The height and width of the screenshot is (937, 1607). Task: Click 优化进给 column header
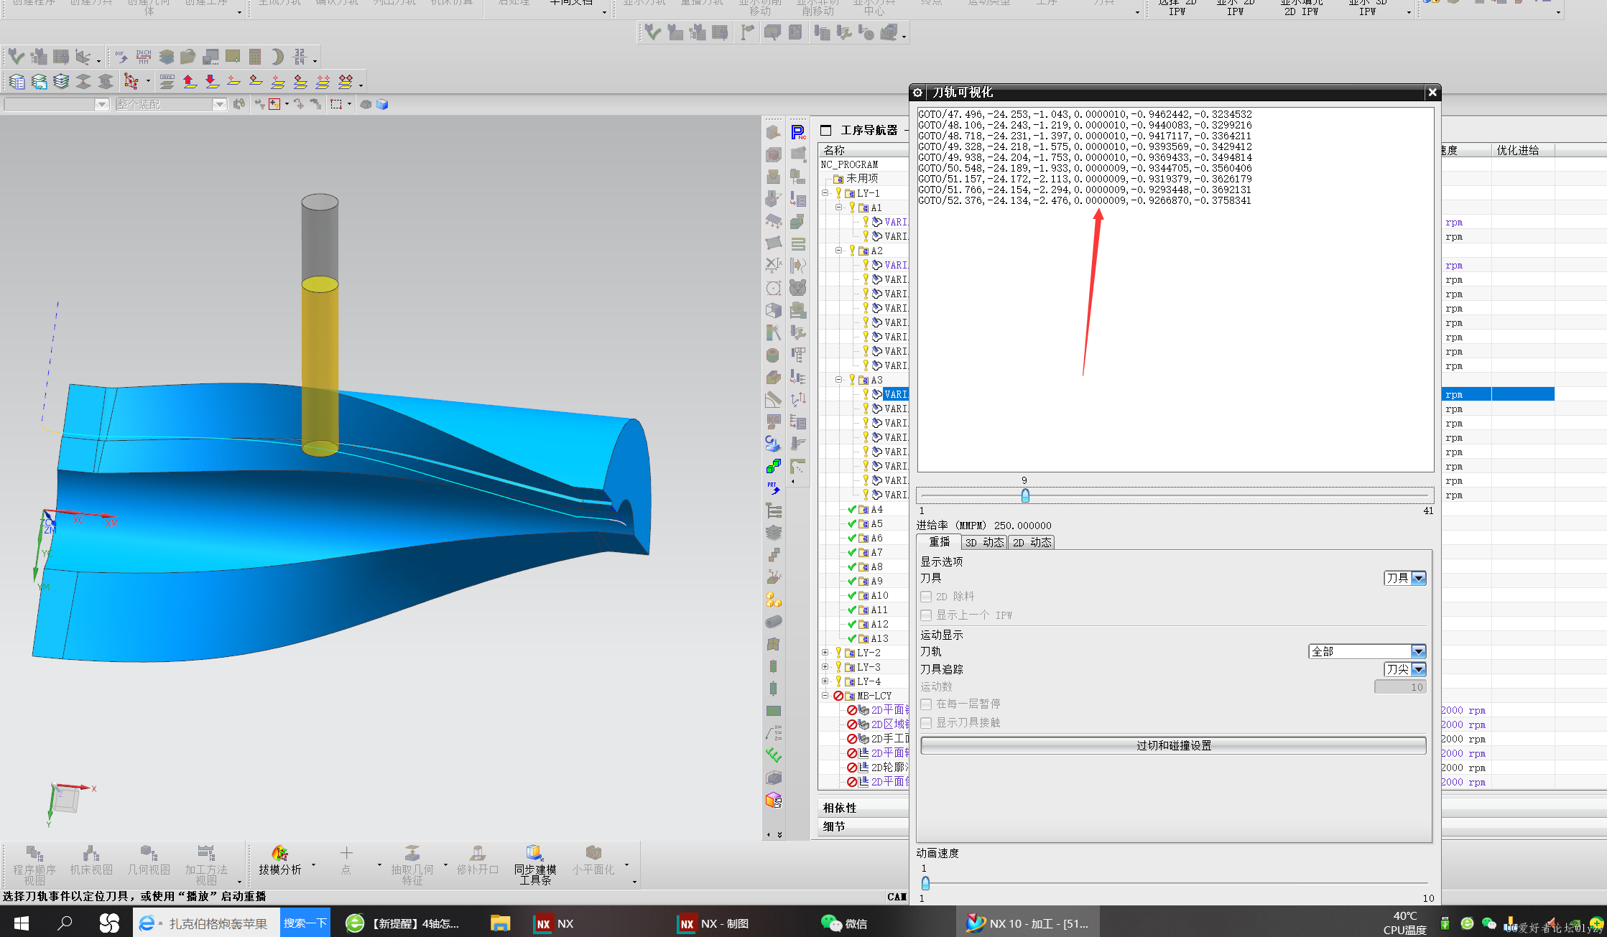[1523, 150]
